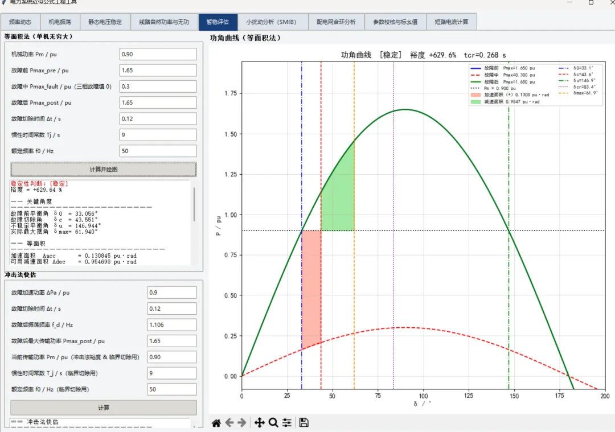Click the 减速面积 0.9547 legend entry

coord(505,101)
